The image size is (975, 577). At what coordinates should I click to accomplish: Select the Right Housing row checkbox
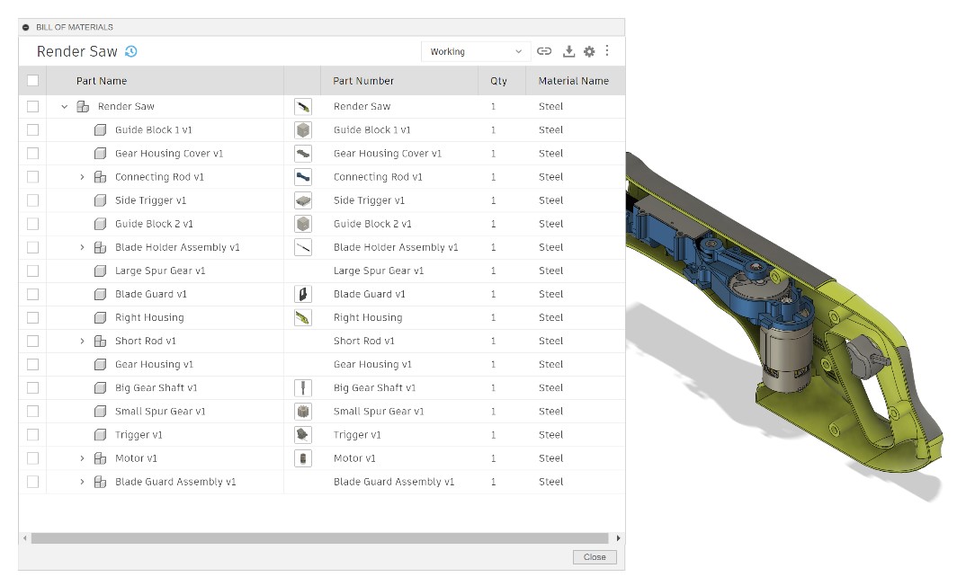33,317
